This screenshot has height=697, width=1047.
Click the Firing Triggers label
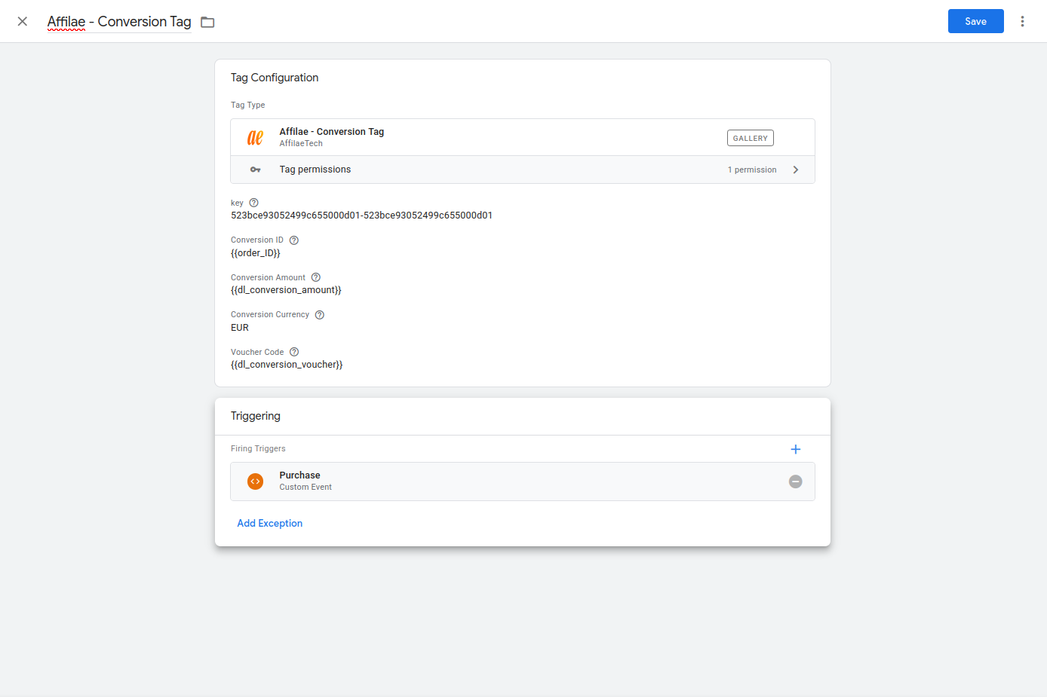(258, 448)
